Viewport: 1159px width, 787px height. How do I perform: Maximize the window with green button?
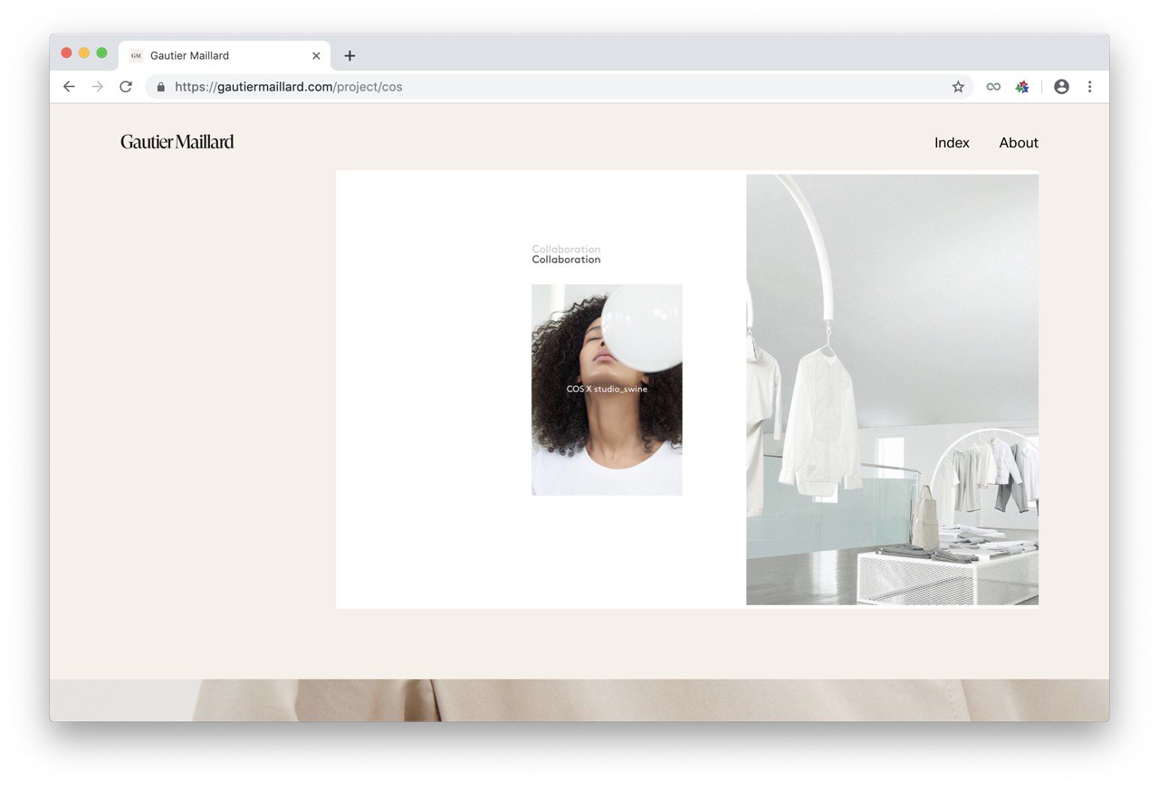(101, 53)
